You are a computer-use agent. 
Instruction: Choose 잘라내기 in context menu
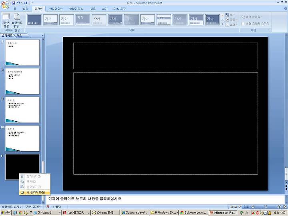(x=35, y=176)
